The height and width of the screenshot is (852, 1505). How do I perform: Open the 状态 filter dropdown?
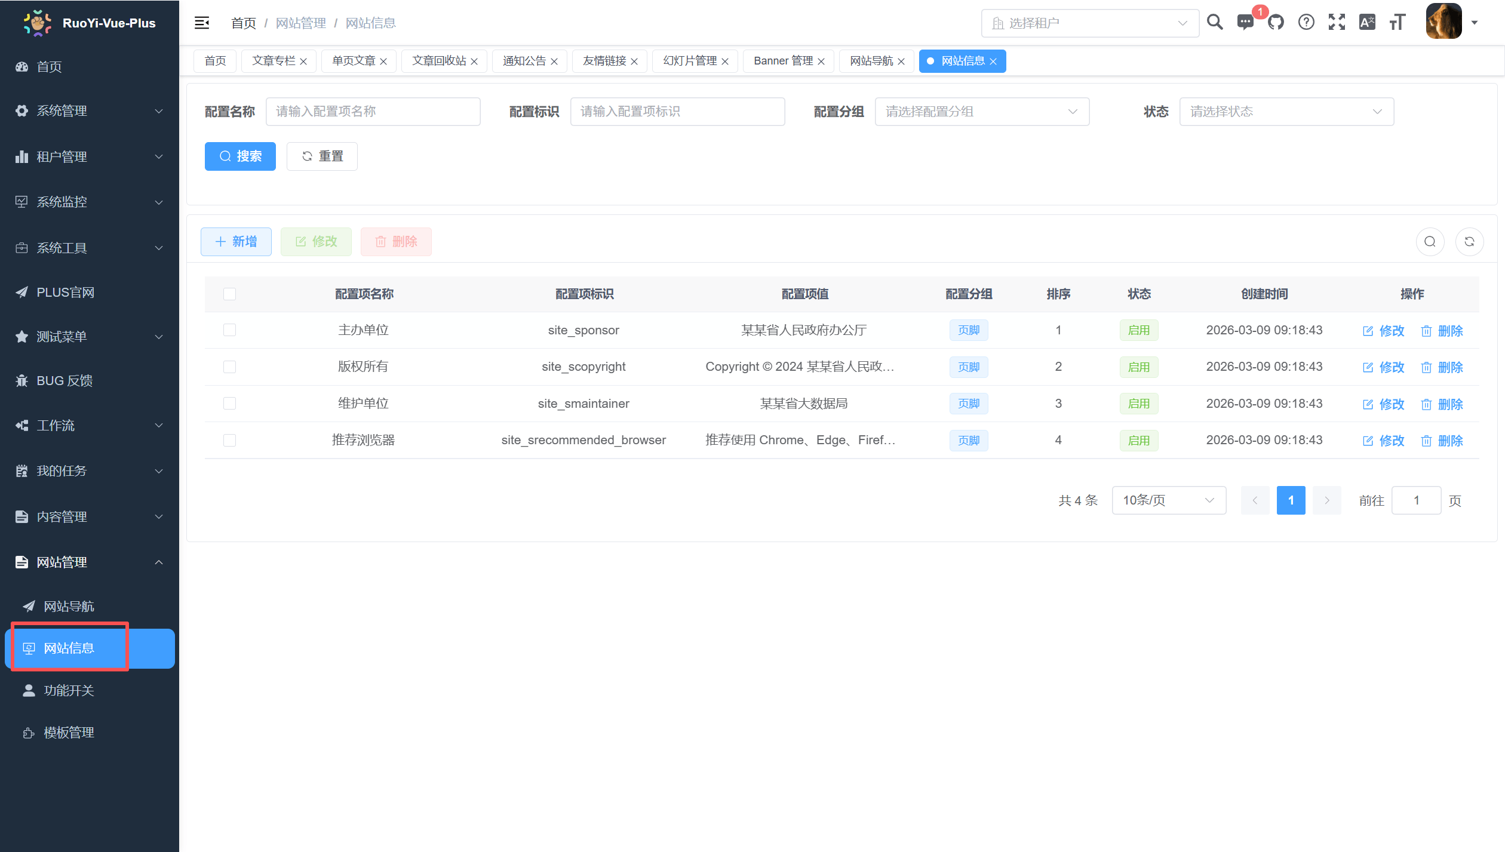click(x=1286, y=111)
